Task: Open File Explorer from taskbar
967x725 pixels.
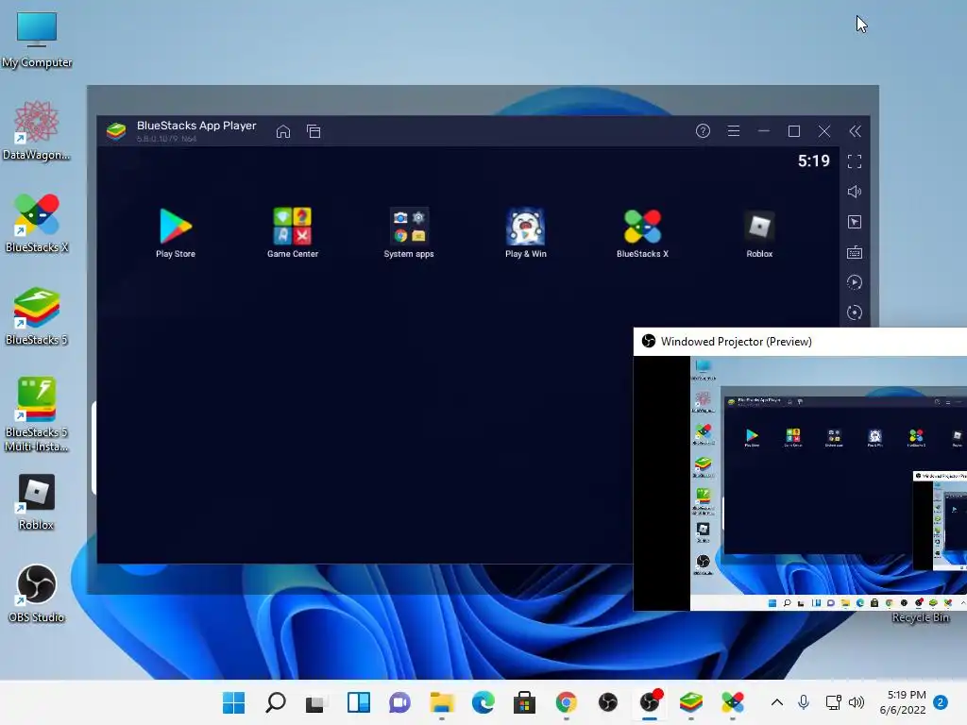Action: [x=442, y=702]
